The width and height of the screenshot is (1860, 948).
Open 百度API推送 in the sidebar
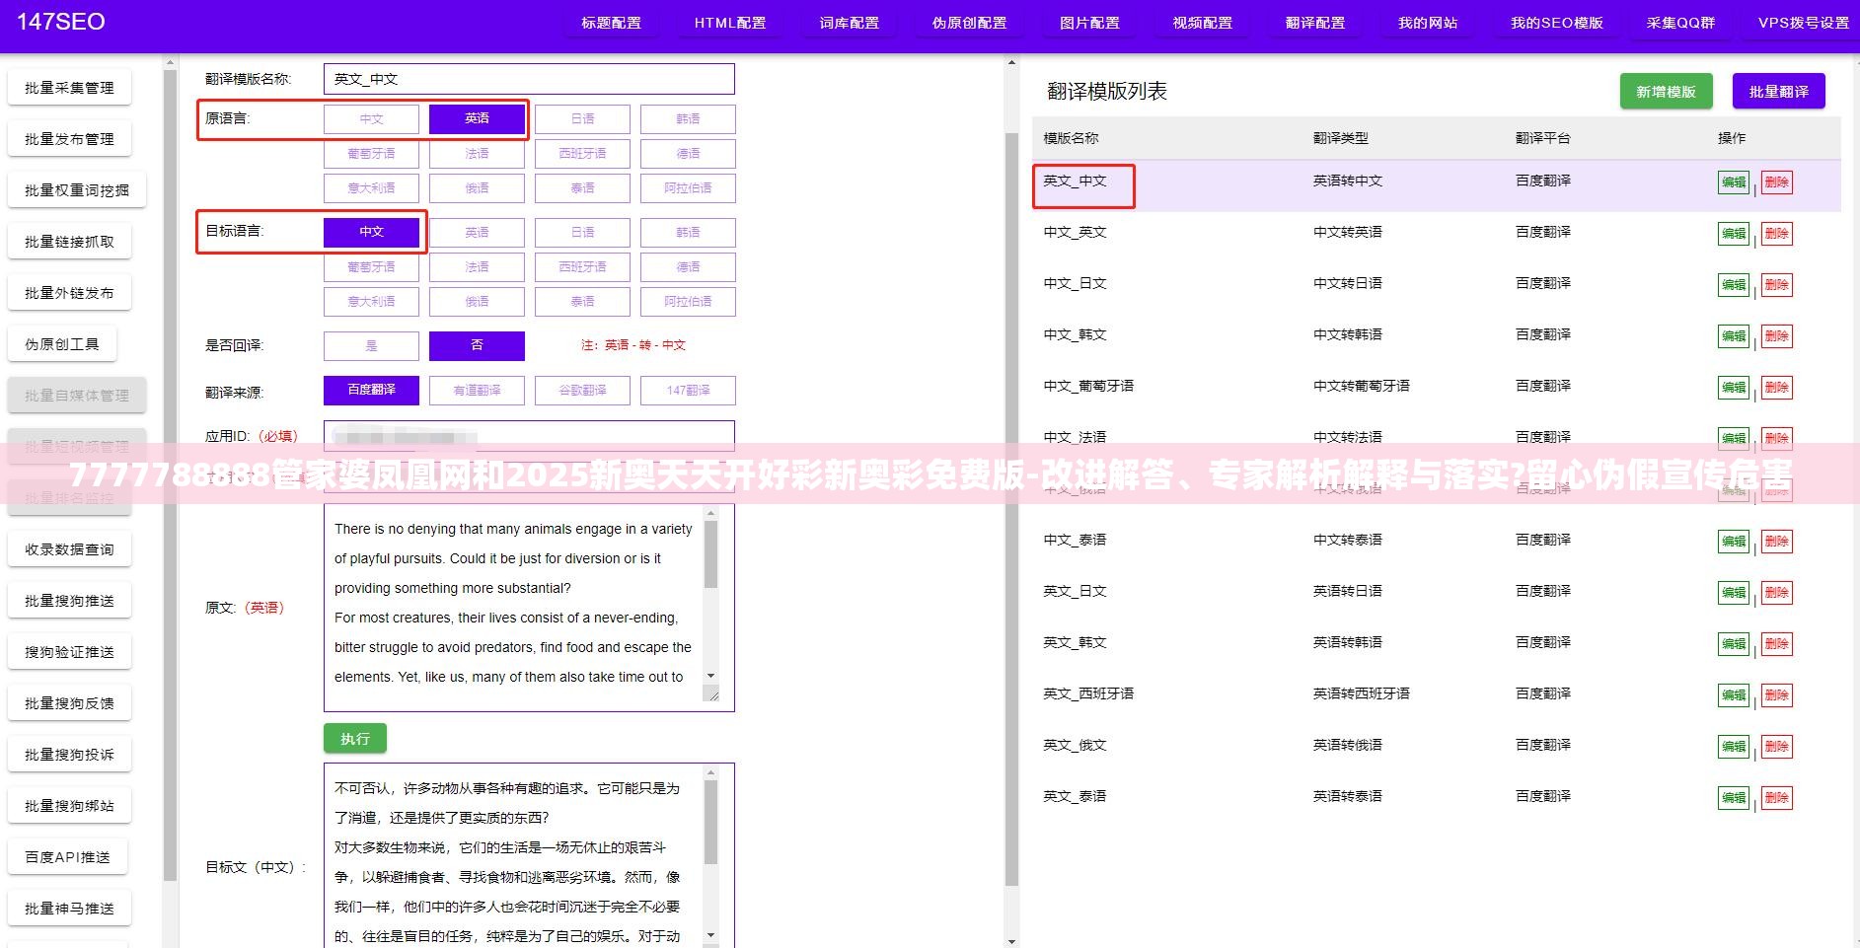(x=67, y=857)
